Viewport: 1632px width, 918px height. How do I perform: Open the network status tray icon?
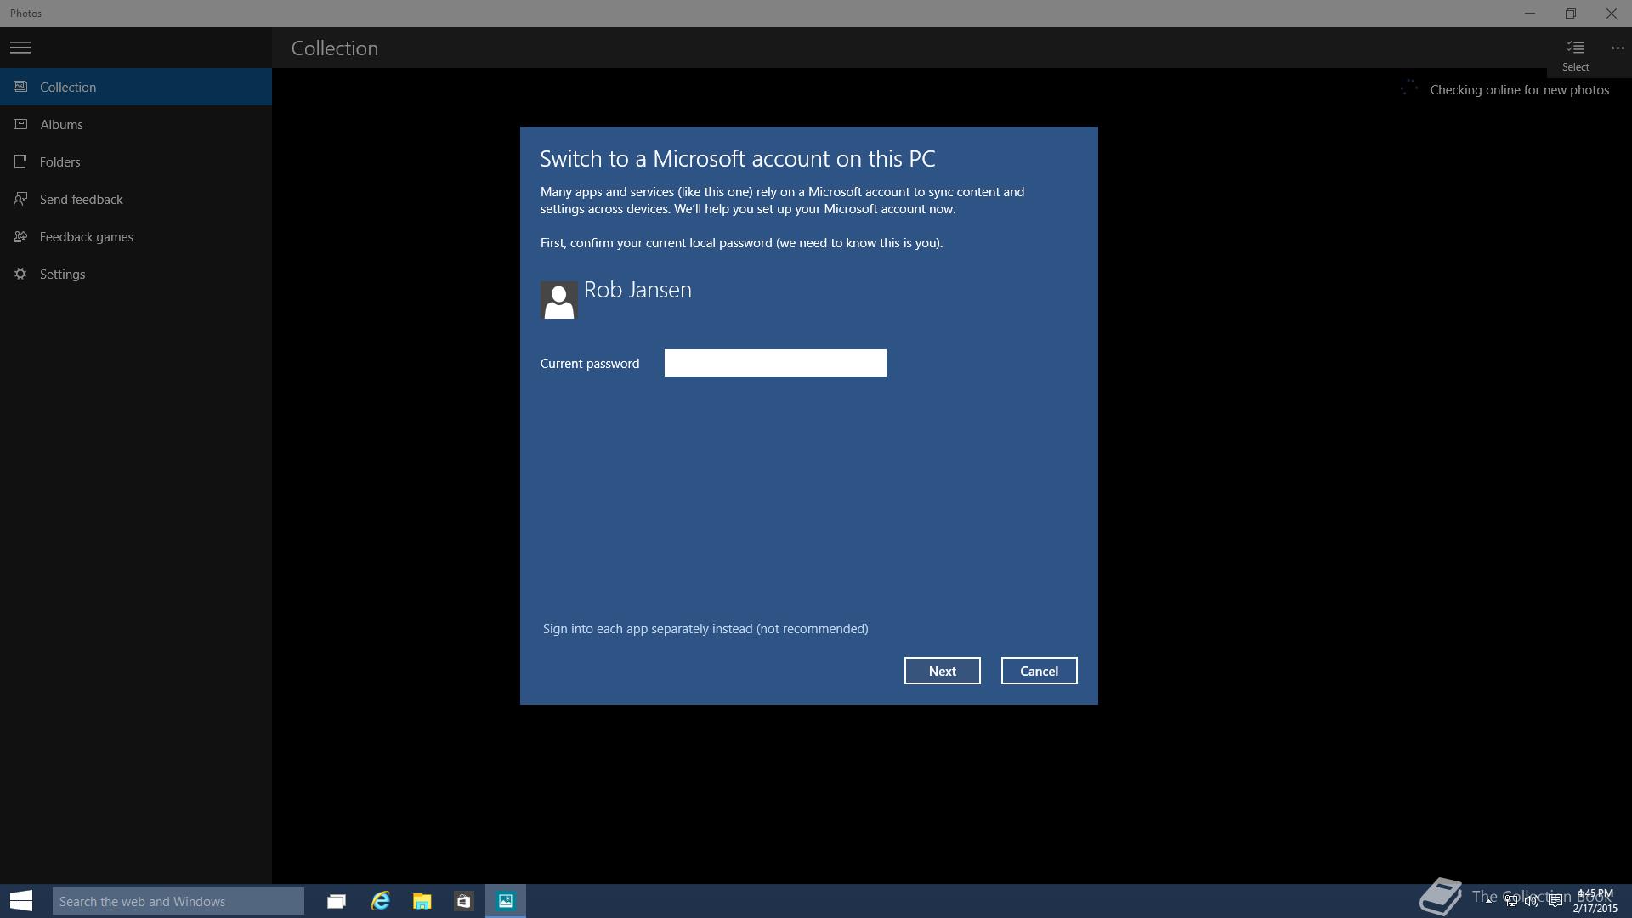coord(1510,900)
